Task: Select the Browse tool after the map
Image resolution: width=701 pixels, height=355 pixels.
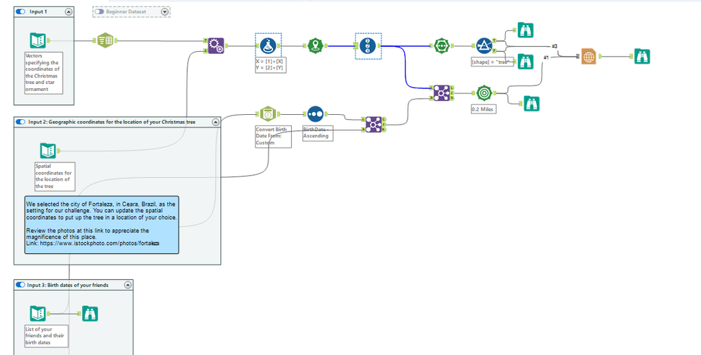Action: pos(642,56)
